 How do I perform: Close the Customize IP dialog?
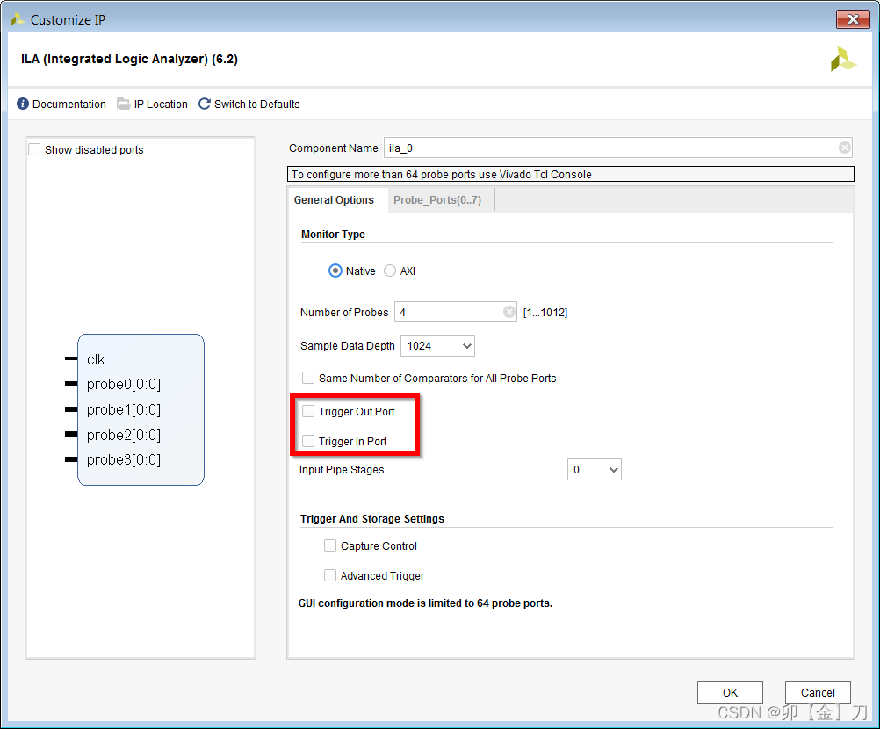tap(853, 19)
